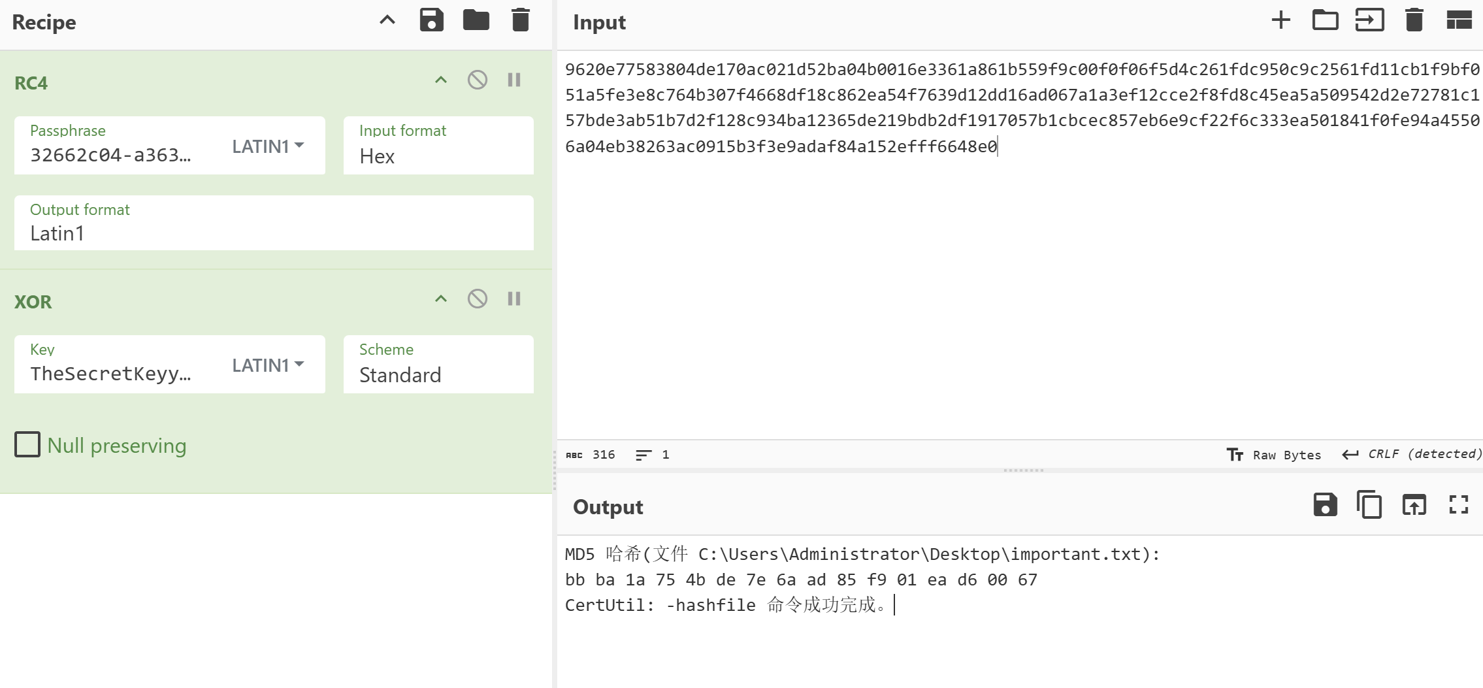
Task: Load a saved recipe folder icon
Action: point(476,21)
